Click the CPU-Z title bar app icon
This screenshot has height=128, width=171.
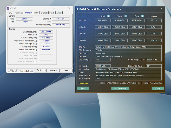point(8,8)
